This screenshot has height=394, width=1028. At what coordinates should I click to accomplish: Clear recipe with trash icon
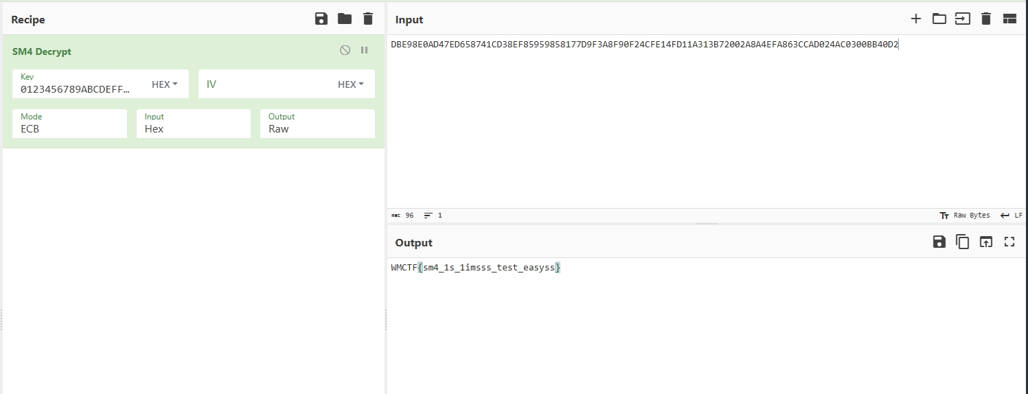click(x=368, y=19)
